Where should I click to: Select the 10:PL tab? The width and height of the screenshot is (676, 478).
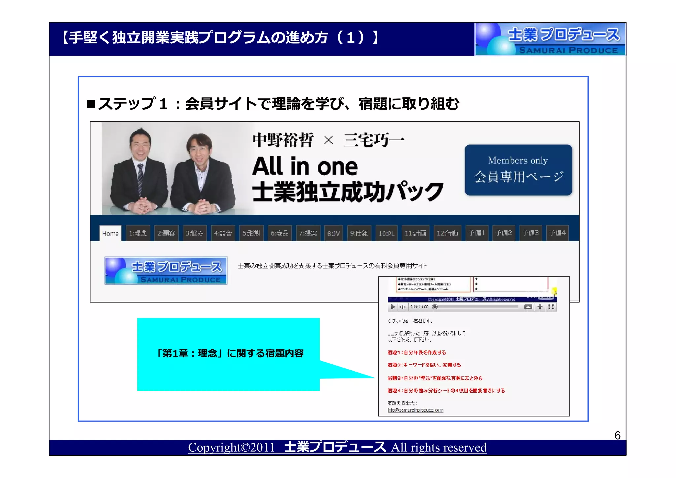coord(387,233)
